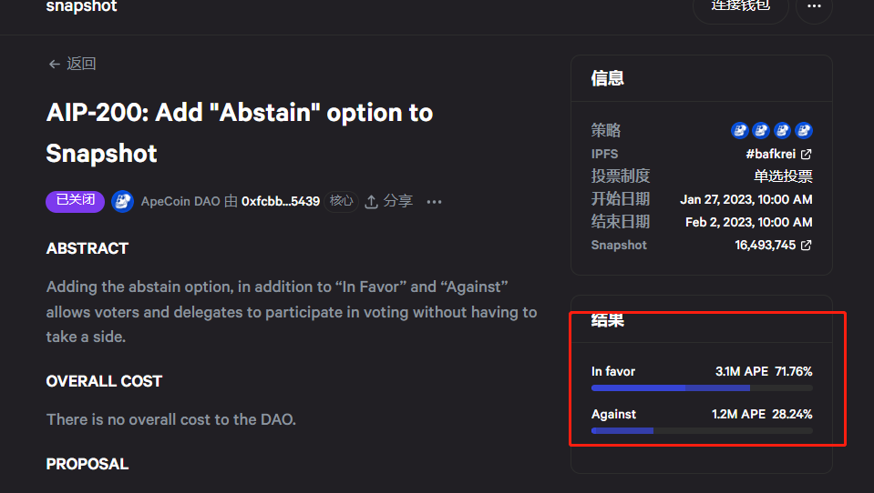Click the 16,493,745 snapshot block link
Viewport: 874px width, 493px height.
[766, 246]
